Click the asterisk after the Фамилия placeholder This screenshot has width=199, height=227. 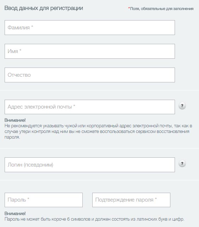click(32, 27)
